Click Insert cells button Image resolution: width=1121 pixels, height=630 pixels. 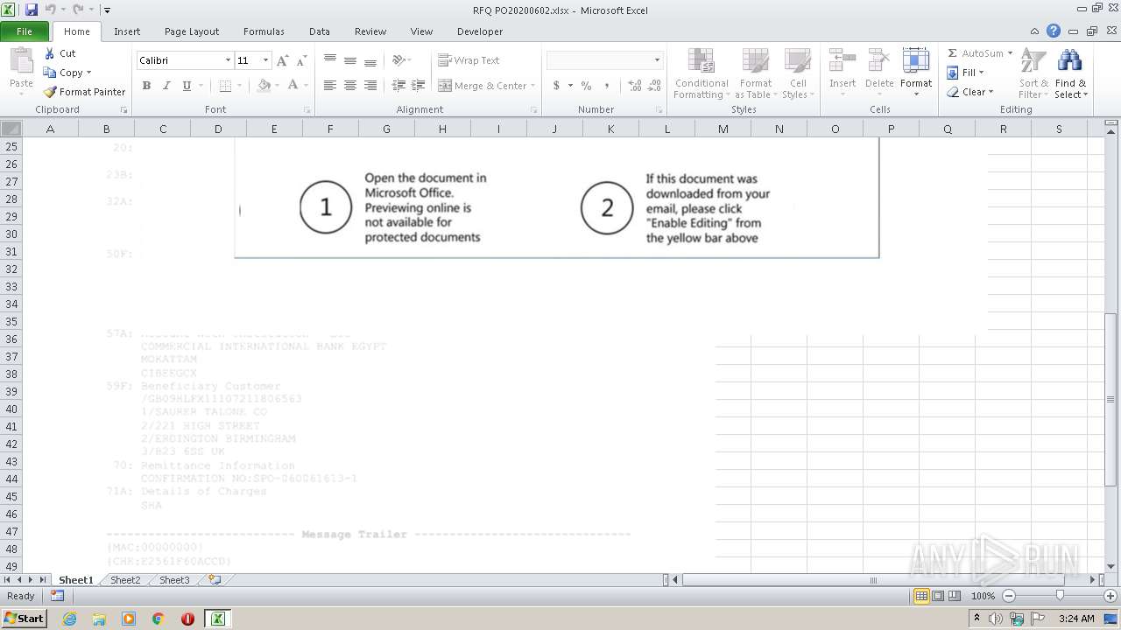(x=843, y=72)
